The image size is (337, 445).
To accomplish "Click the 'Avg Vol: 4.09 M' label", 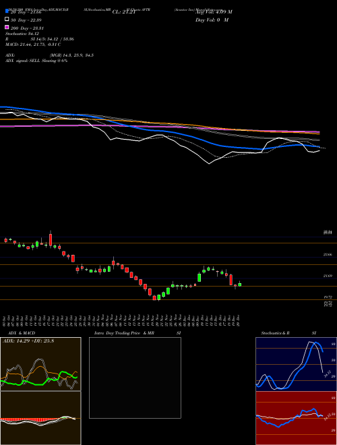I will click(x=214, y=12).
